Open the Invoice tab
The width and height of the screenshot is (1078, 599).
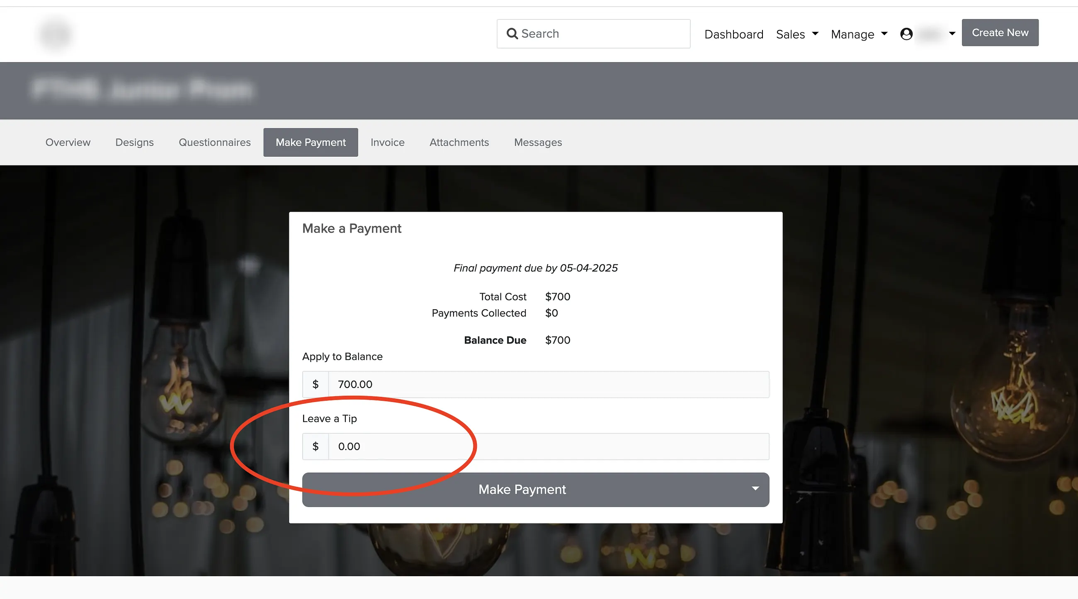(388, 142)
